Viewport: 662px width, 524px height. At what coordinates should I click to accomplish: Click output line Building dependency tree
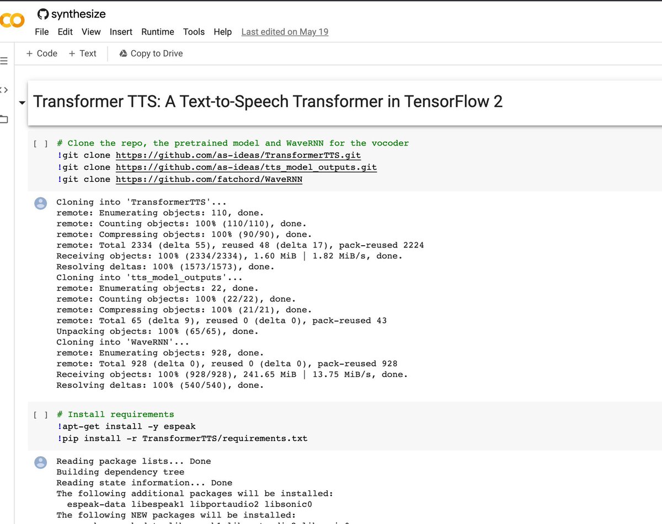click(120, 472)
